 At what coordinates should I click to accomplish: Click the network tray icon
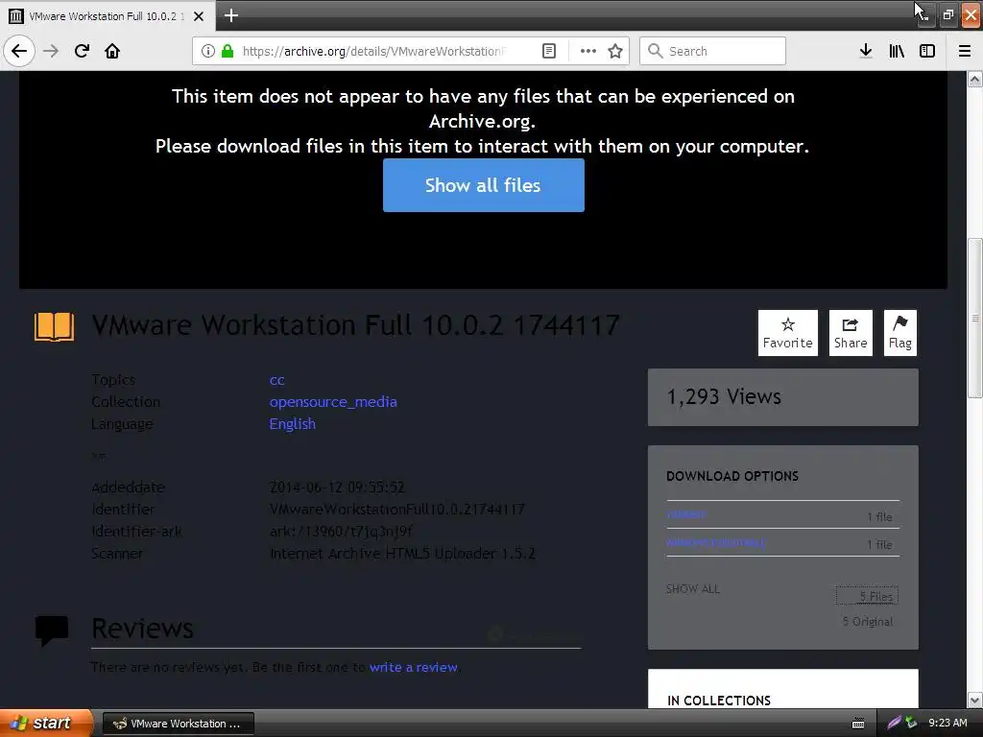911,723
